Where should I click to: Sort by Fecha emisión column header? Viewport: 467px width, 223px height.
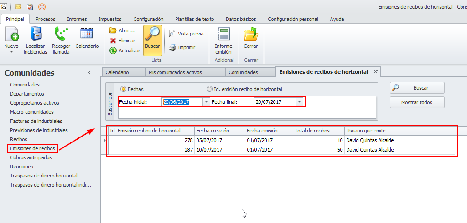[x=269, y=131]
